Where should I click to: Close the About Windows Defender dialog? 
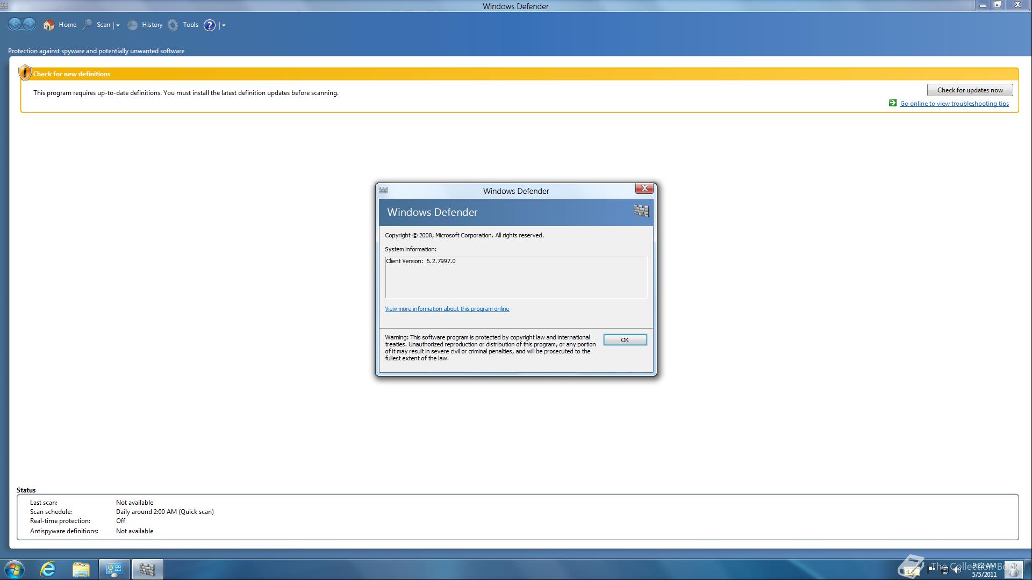(x=644, y=188)
